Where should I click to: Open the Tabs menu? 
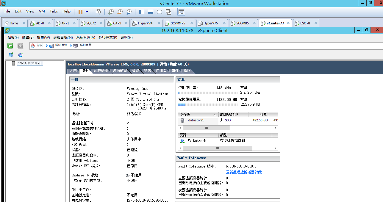click(x=54, y=11)
